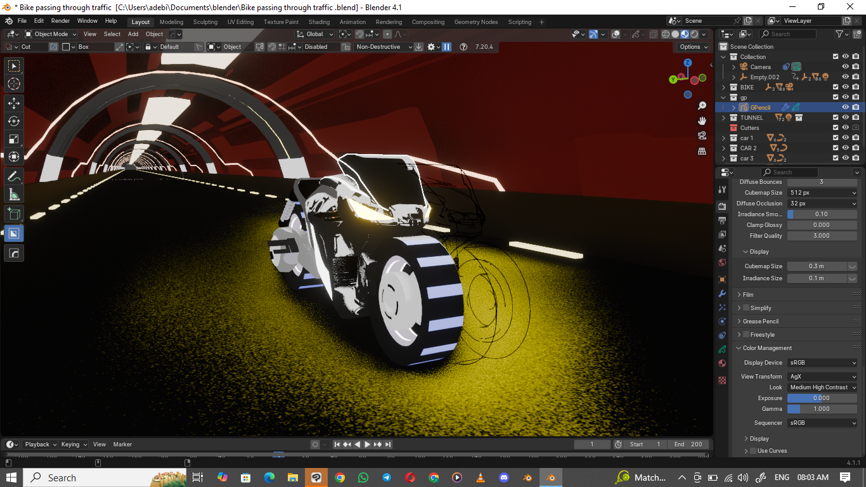Open the Material properties tab
Image resolution: width=866 pixels, height=487 pixels.
(x=722, y=363)
